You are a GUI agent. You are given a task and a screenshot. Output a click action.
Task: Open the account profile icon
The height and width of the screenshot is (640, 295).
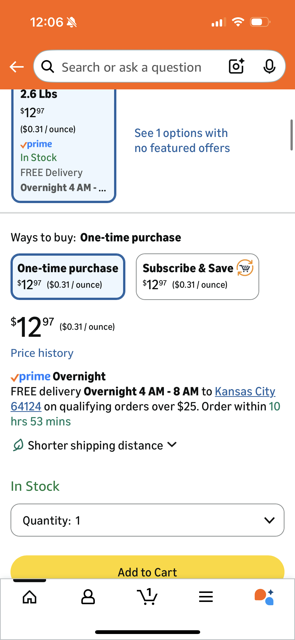[88, 597]
